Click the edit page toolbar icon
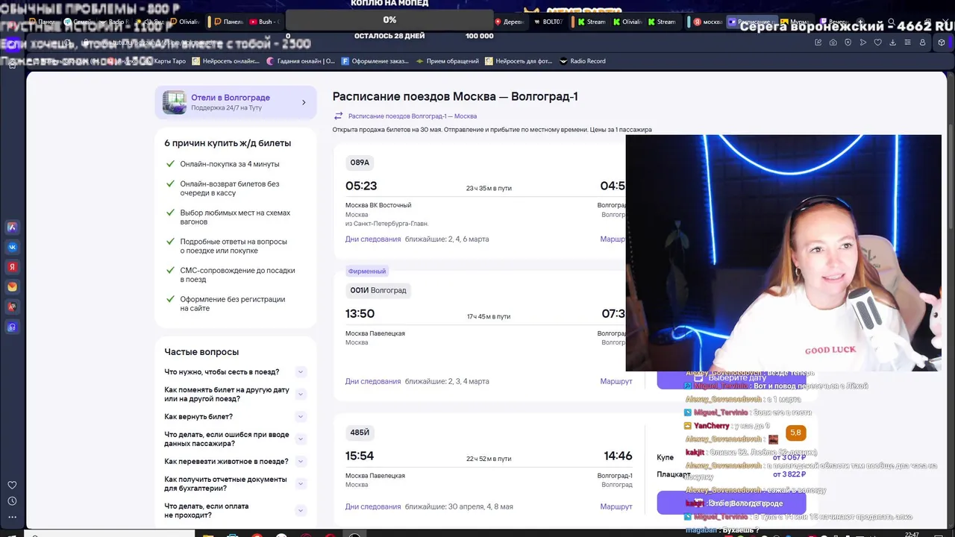Screen dimensions: 955x537 click(818, 43)
